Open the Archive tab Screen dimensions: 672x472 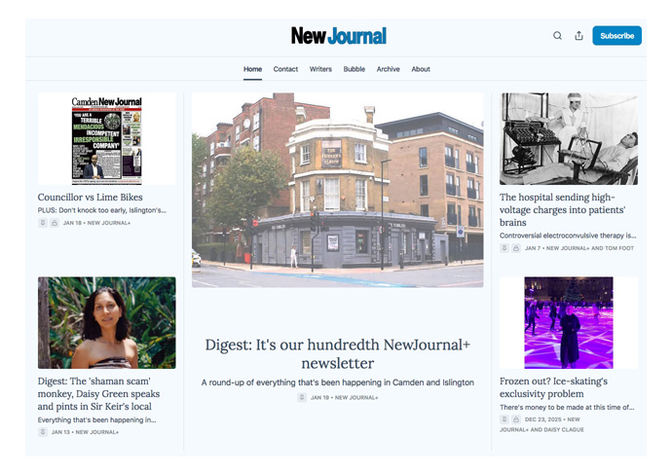pyautogui.click(x=388, y=69)
